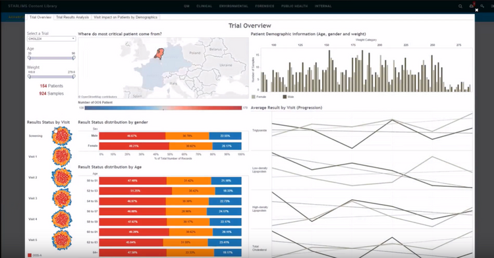Image resolution: width=494 pixels, height=258 pixels.
Task: Open cloud notifications icon with red badge
Action: [472, 6]
